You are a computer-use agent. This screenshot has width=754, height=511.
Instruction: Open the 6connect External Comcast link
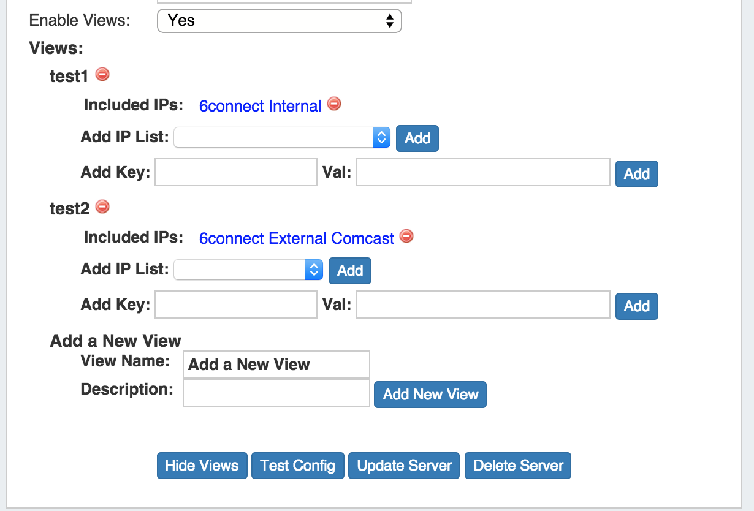[x=296, y=239]
